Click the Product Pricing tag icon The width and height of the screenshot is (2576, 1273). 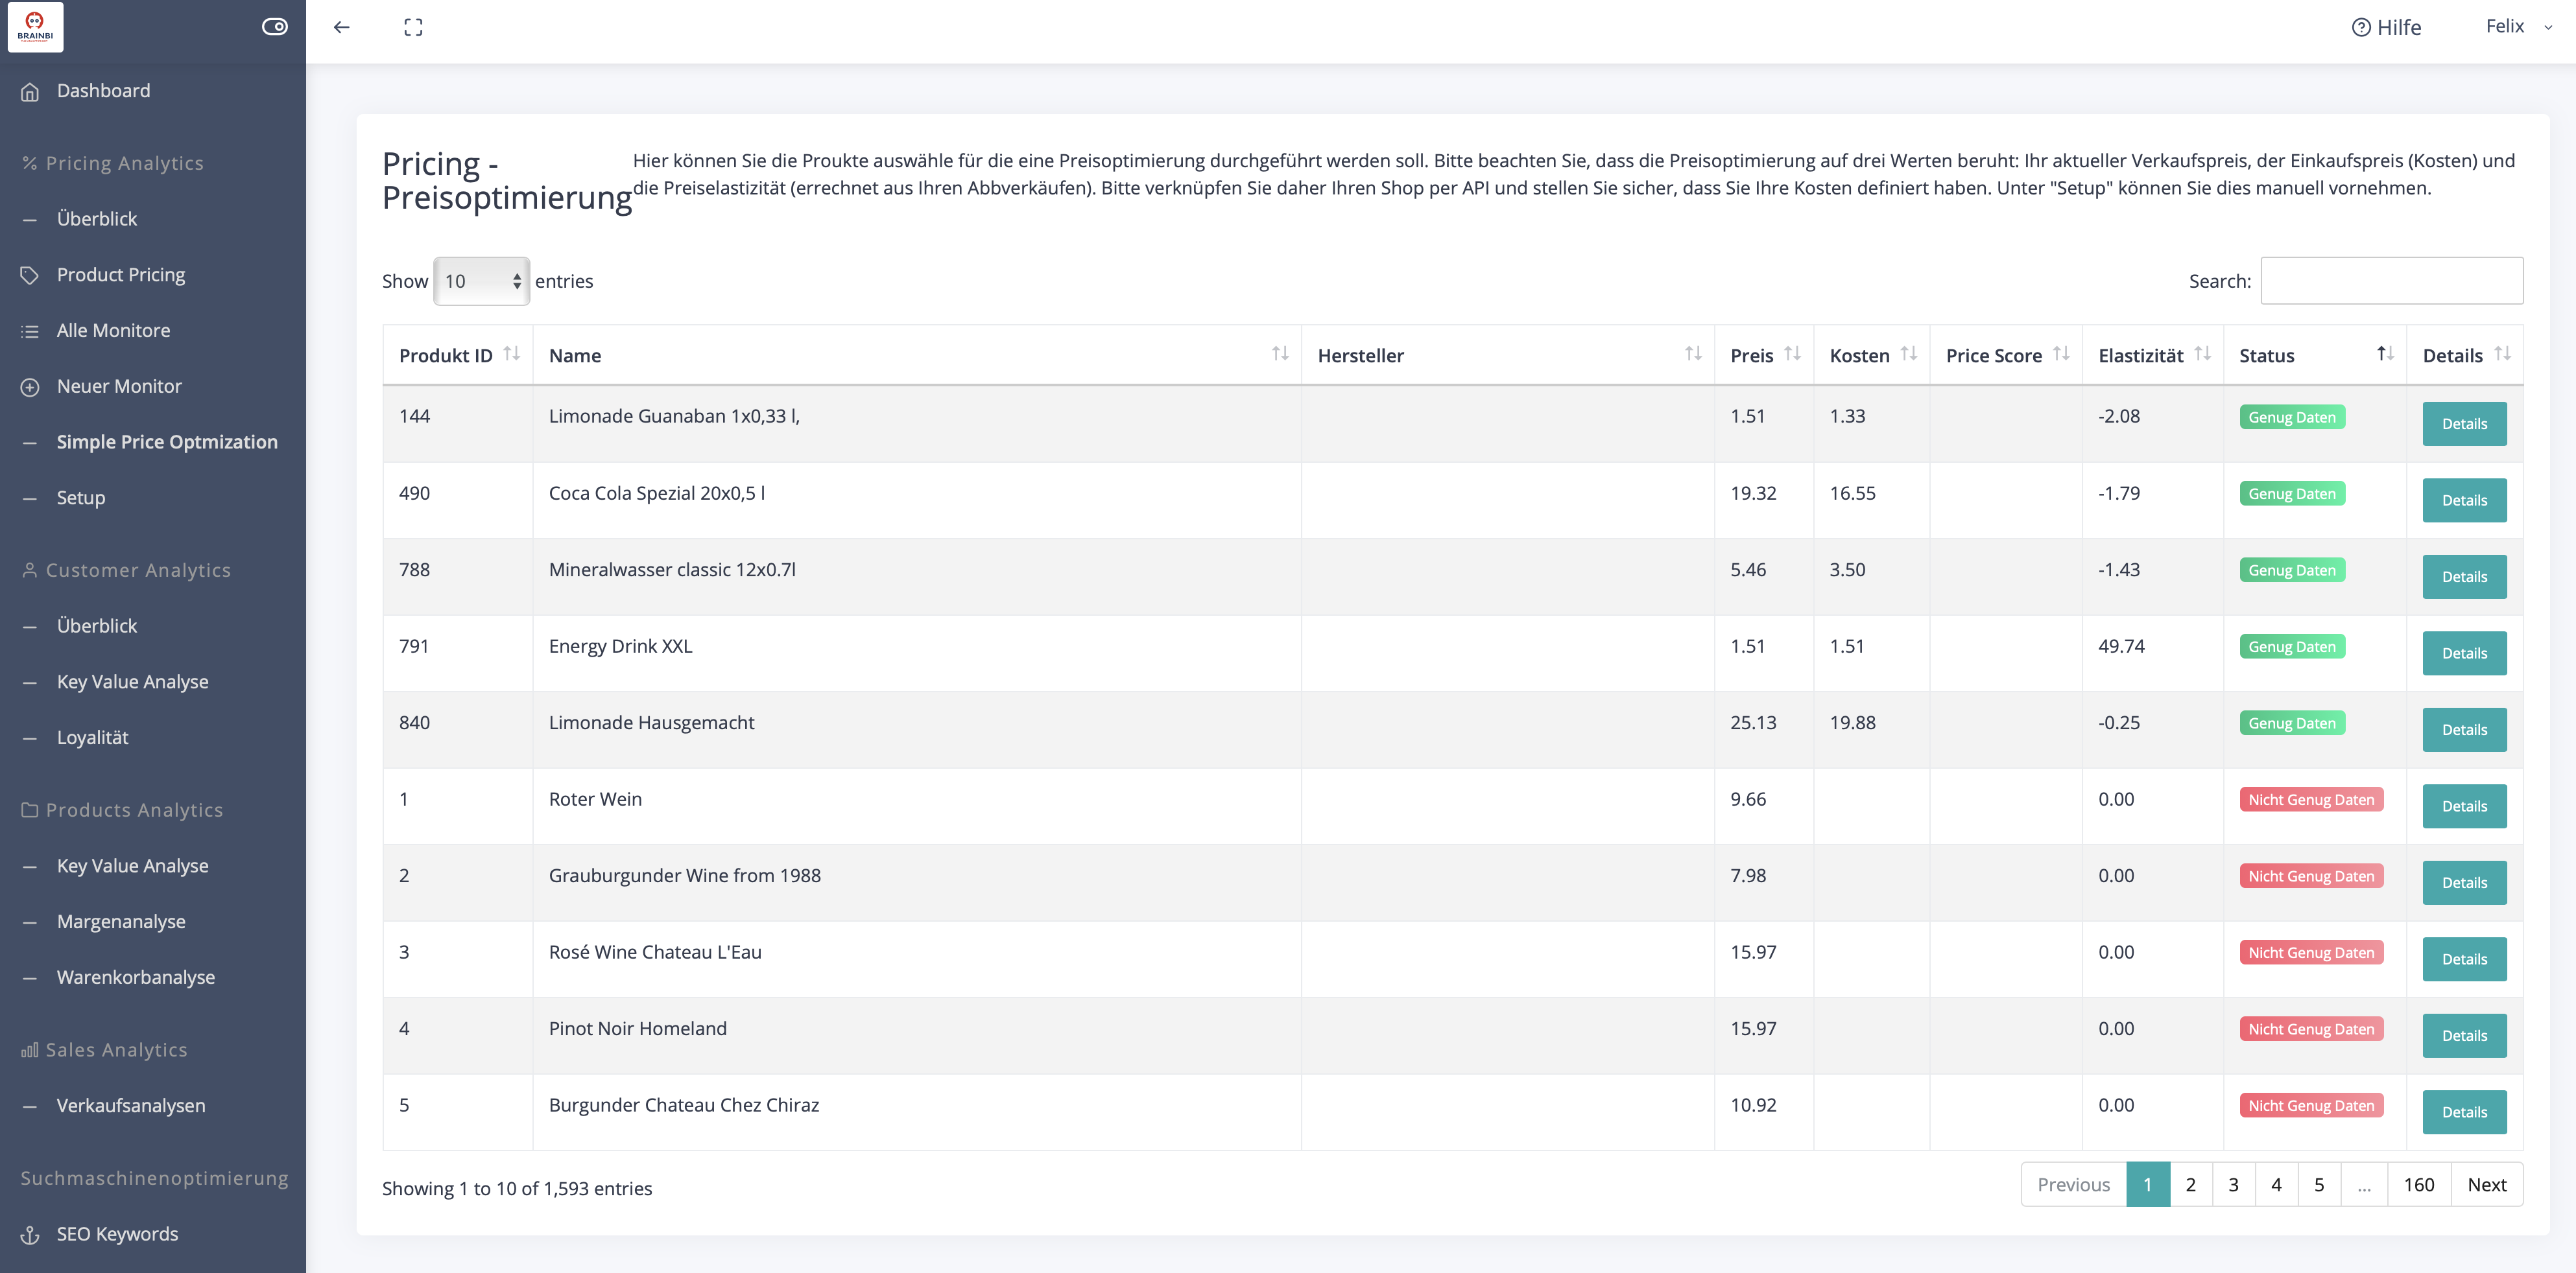(x=30, y=275)
